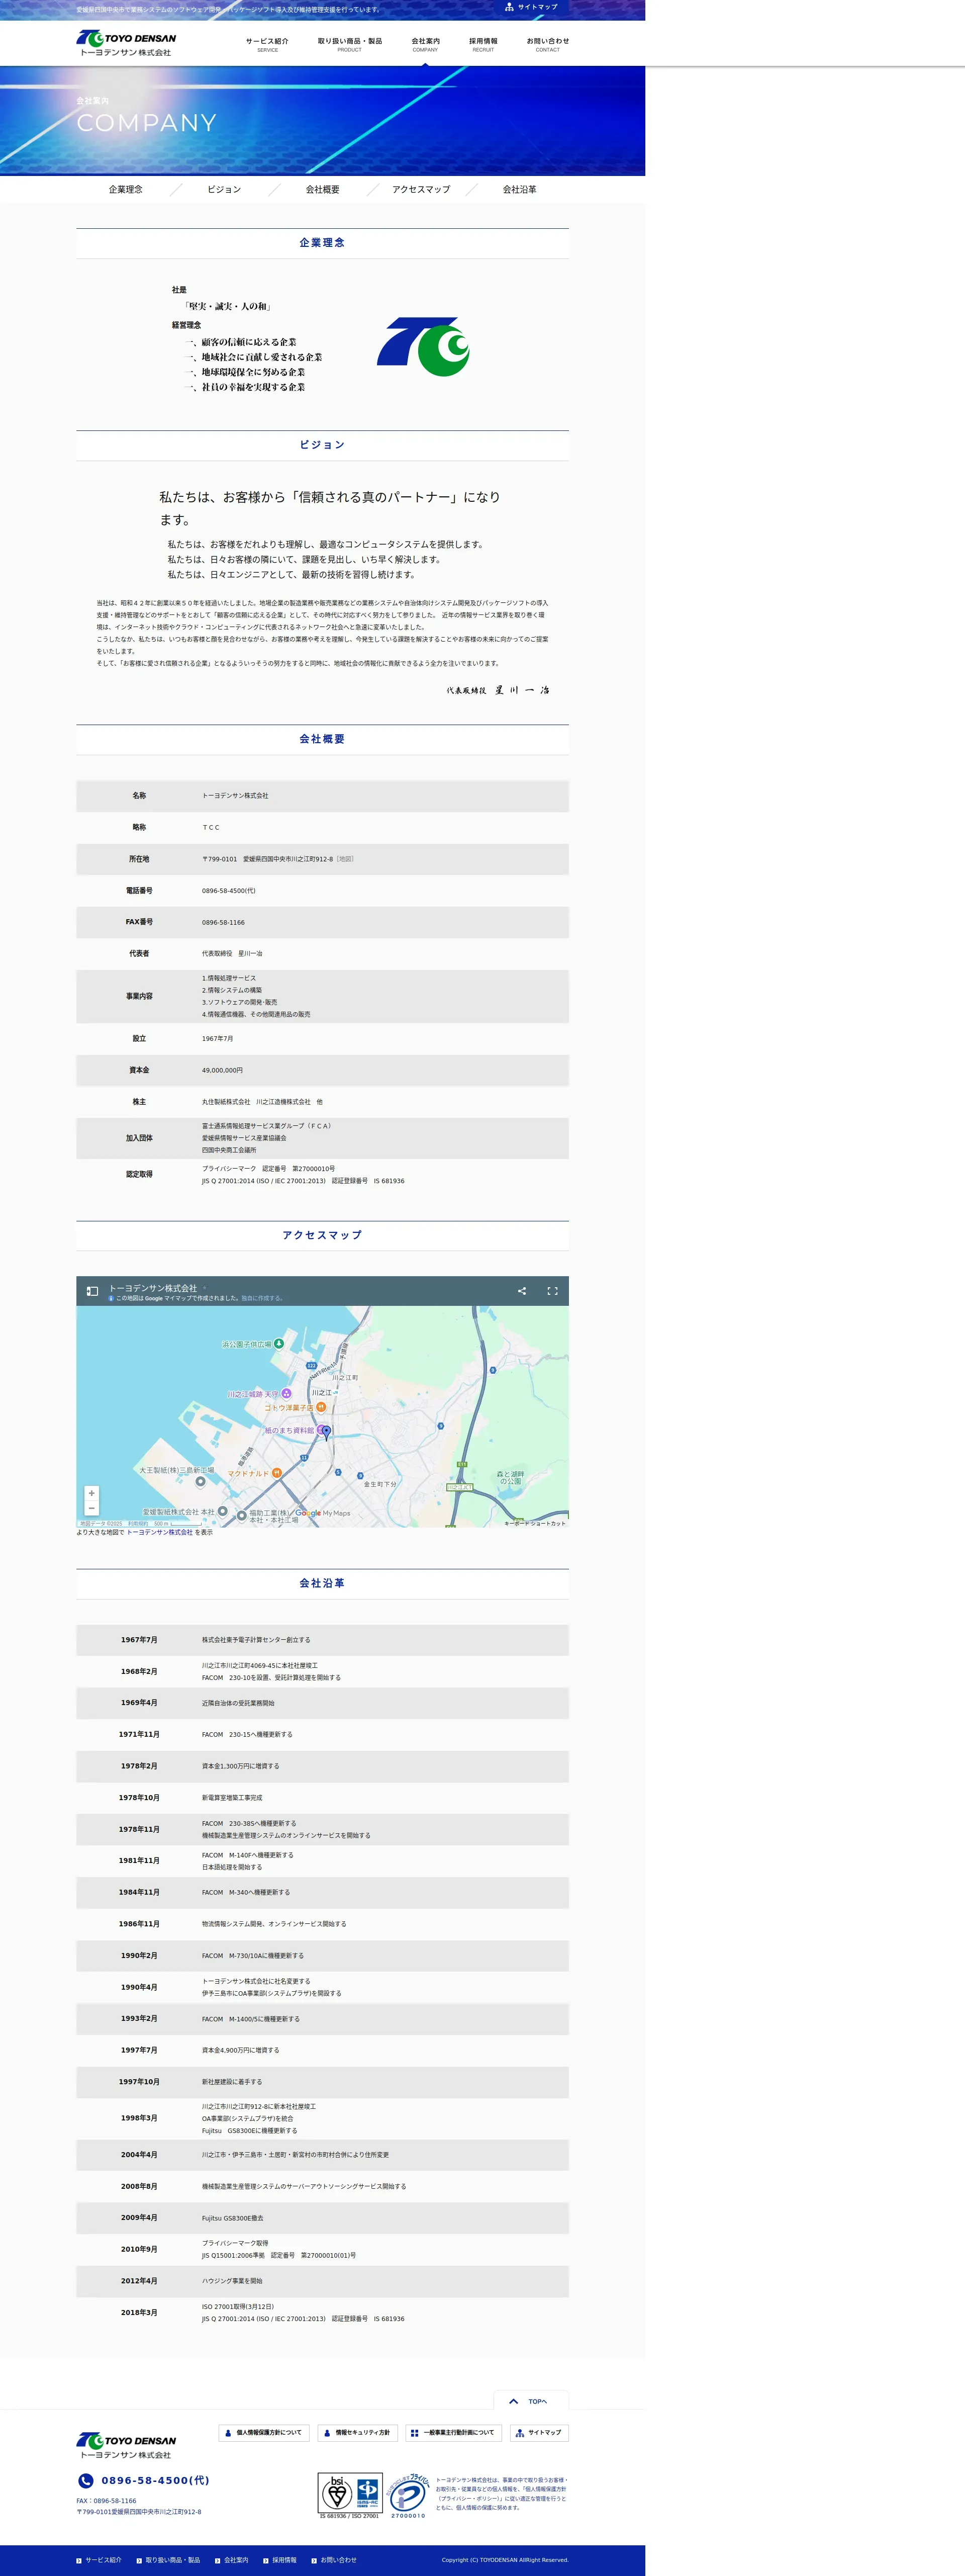Viewport: 965px width, 2576px height.
Task: Jump to the 会社沿革 section tab
Action: (519, 189)
